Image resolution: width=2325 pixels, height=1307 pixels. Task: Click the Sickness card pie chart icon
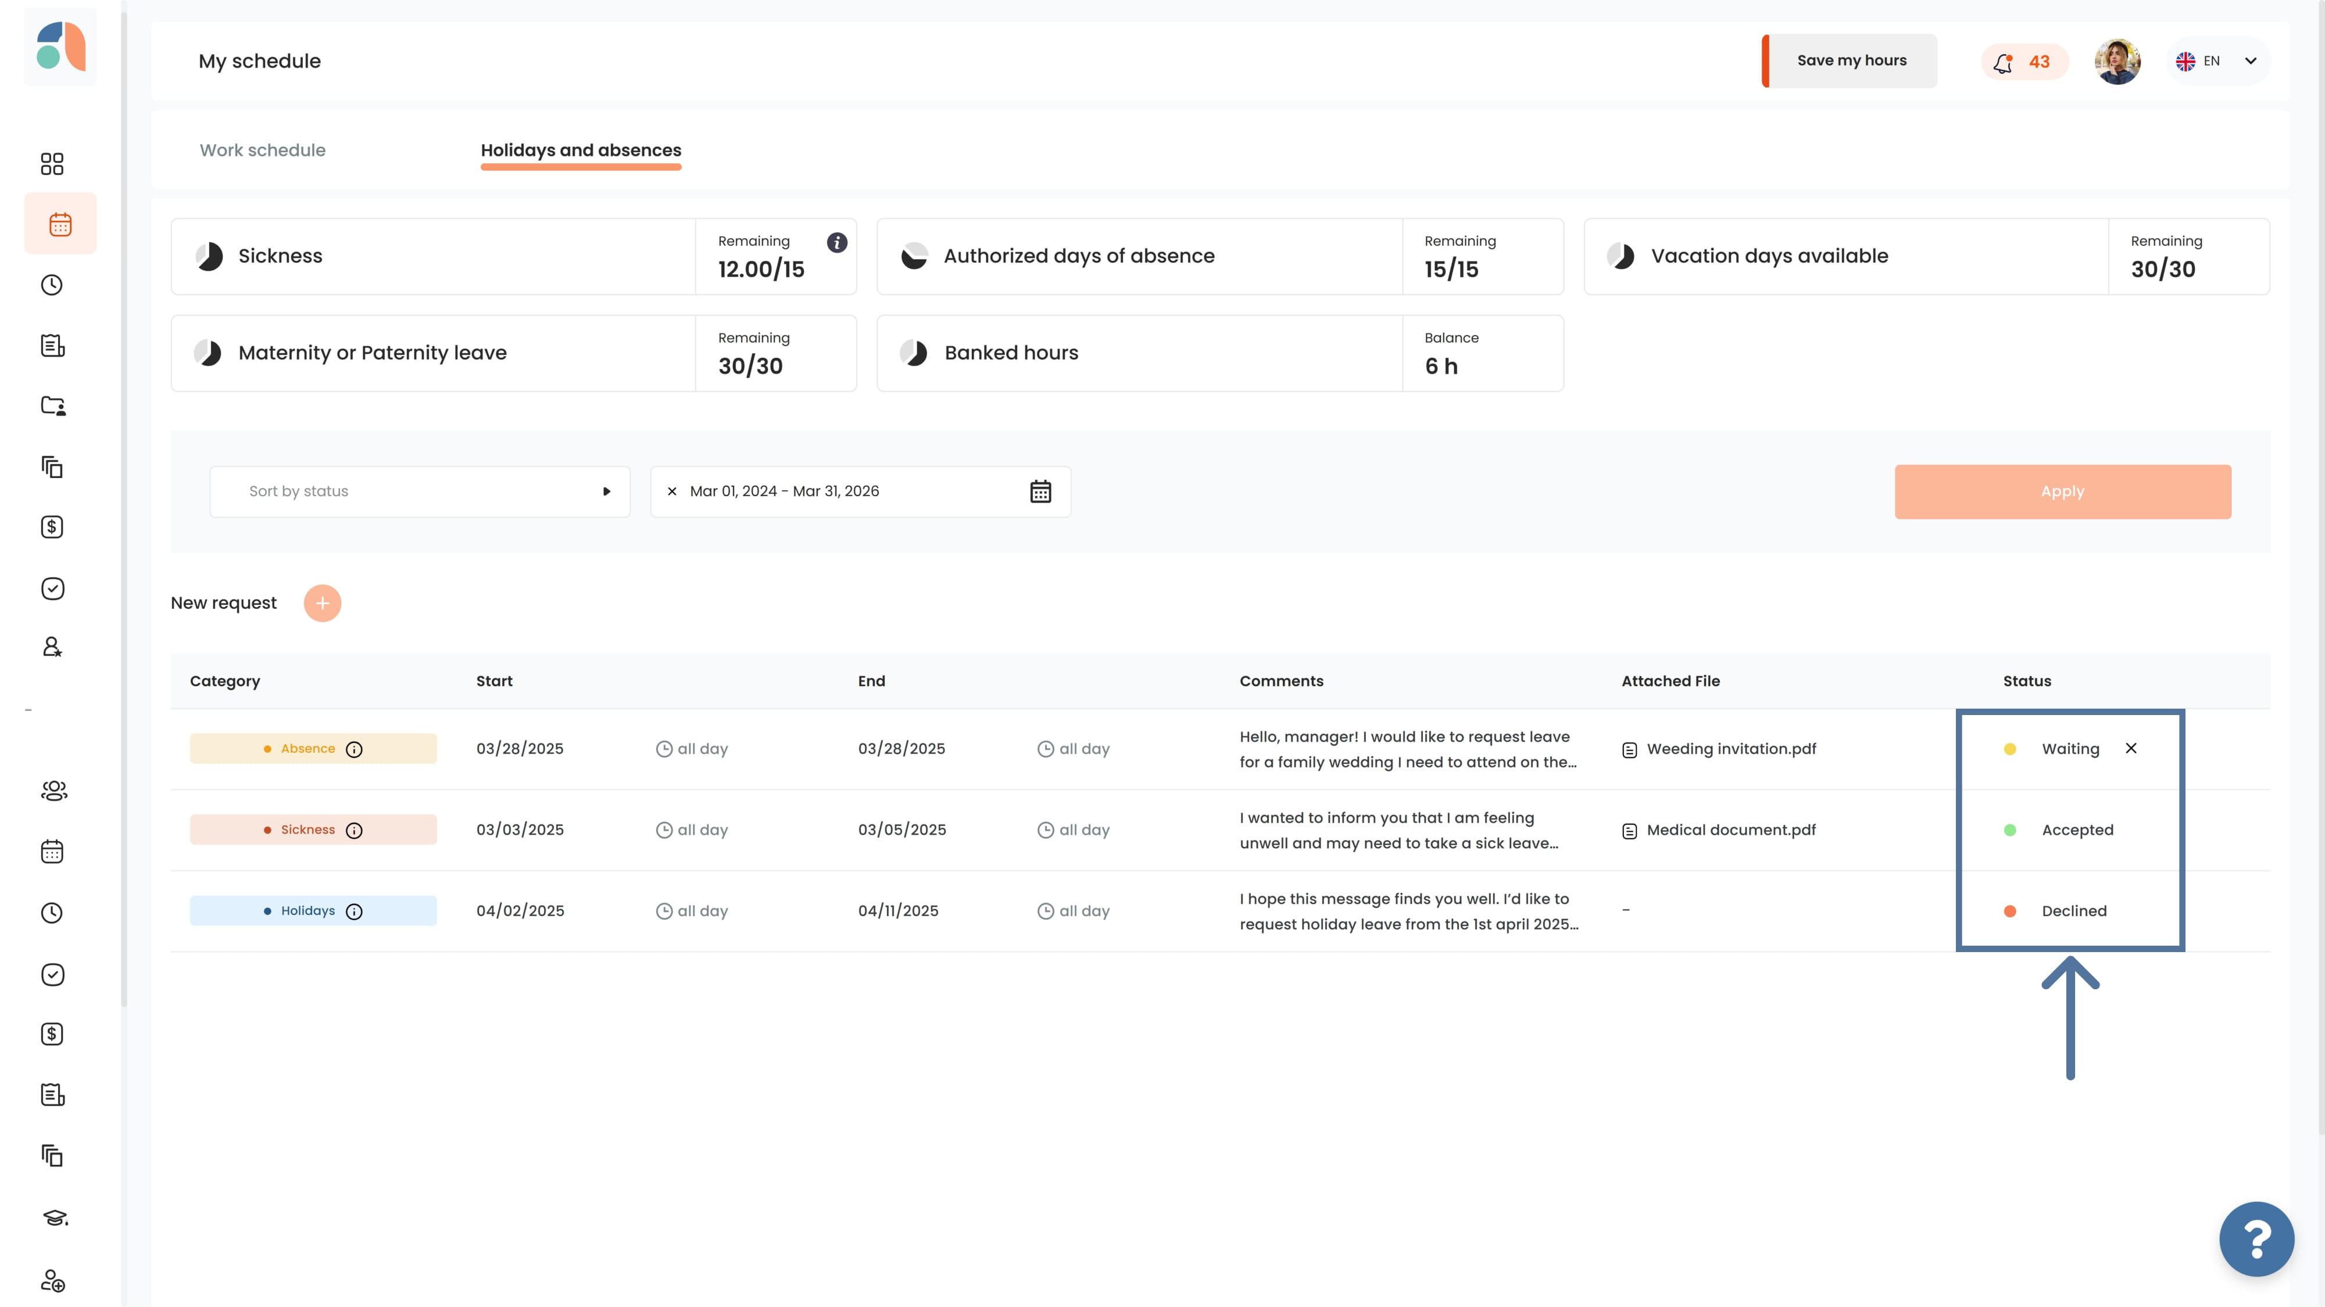[x=209, y=256]
